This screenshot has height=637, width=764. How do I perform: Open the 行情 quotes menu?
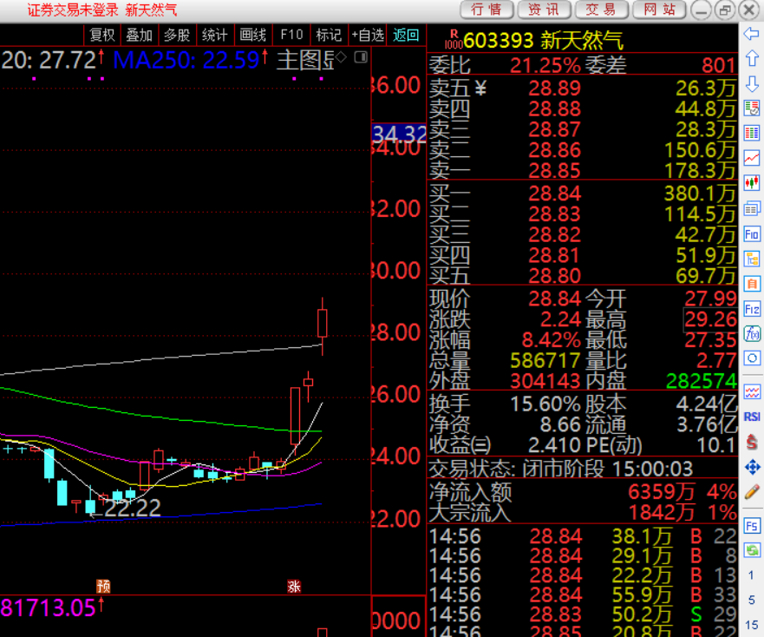[x=486, y=10]
